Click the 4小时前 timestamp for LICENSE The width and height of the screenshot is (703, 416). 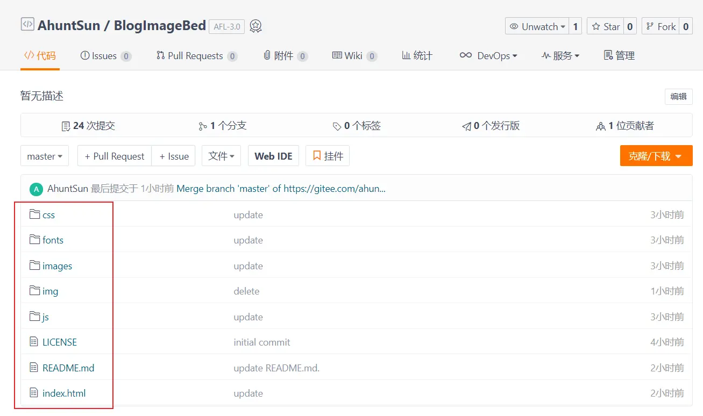point(667,342)
